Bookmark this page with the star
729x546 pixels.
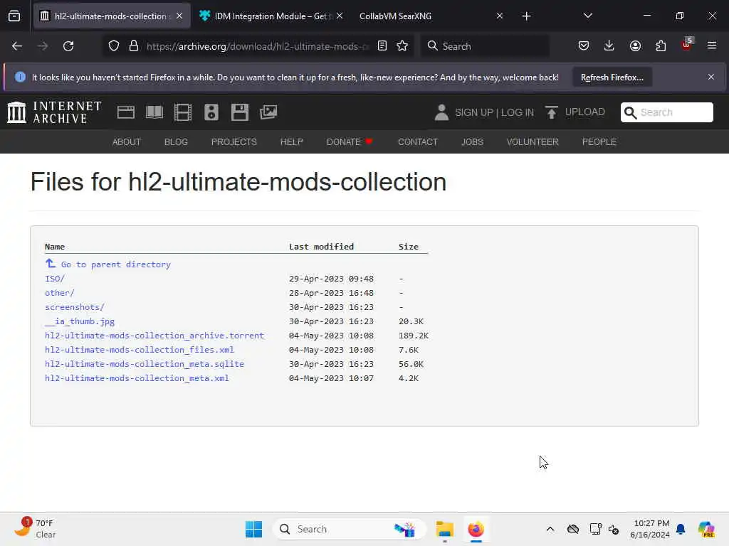tap(402, 46)
